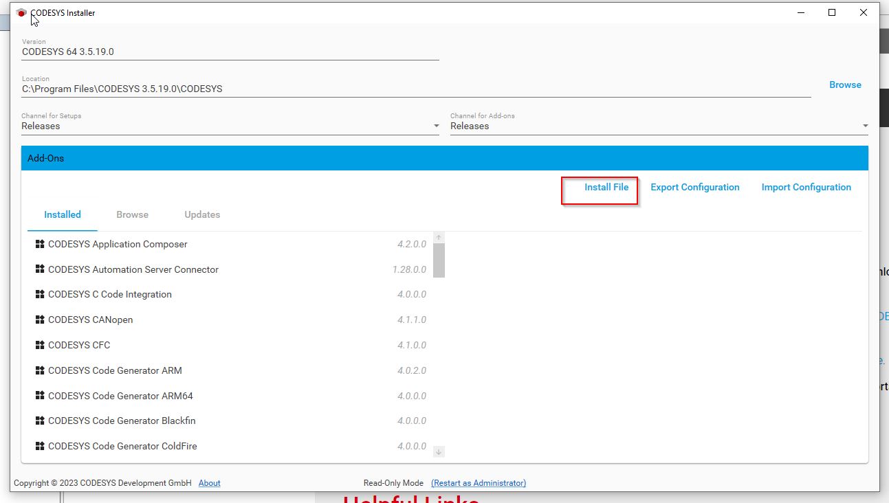The width and height of the screenshot is (889, 503).
Task: Switch to the Installed tab
Action: tap(63, 214)
